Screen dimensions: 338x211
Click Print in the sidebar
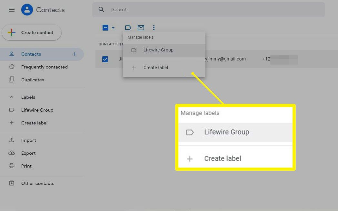tap(42, 166)
